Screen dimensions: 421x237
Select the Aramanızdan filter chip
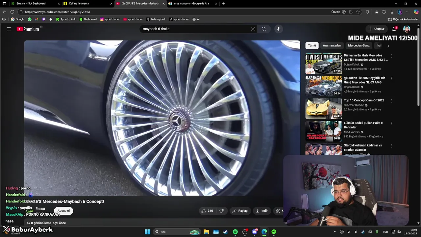click(x=332, y=45)
